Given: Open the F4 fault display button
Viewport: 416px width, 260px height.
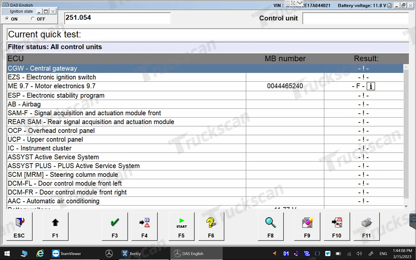Looking at the screenshot, I should [144, 227].
